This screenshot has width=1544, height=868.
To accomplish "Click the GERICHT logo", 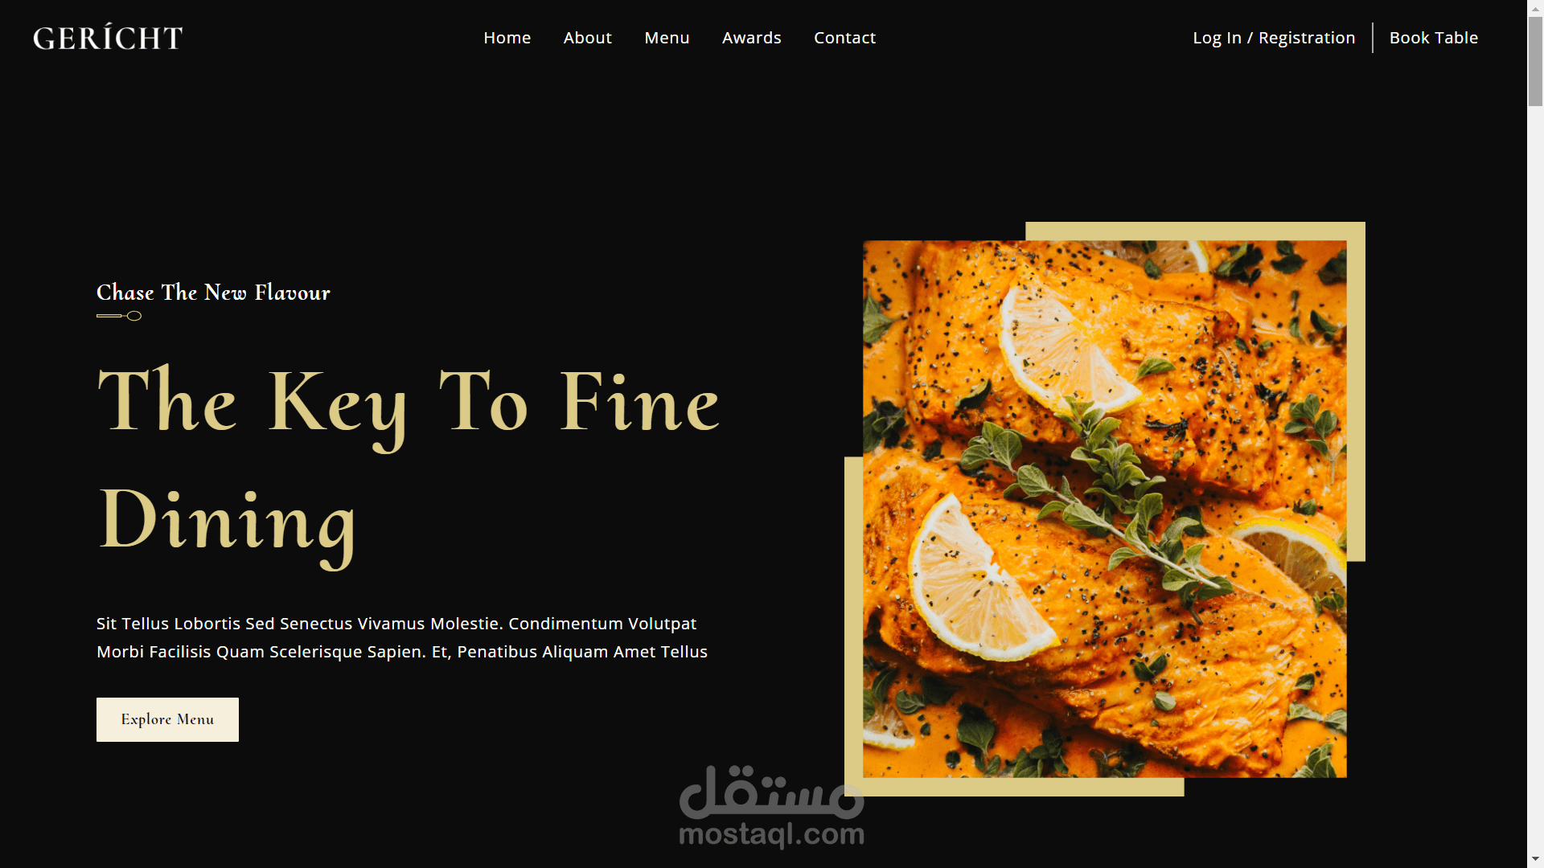I will point(108,37).
